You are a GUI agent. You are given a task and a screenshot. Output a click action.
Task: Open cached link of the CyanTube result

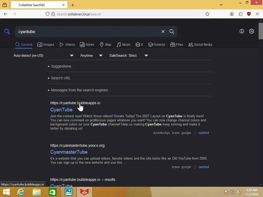(204, 133)
